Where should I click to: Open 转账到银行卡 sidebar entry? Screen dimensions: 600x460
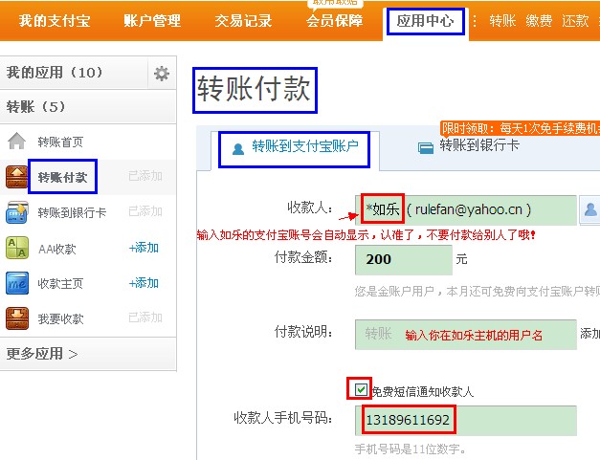(x=72, y=212)
